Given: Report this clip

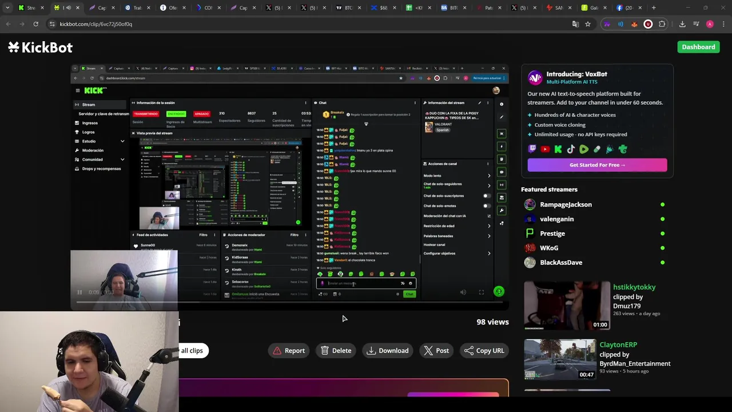Looking at the screenshot, I should point(289,351).
